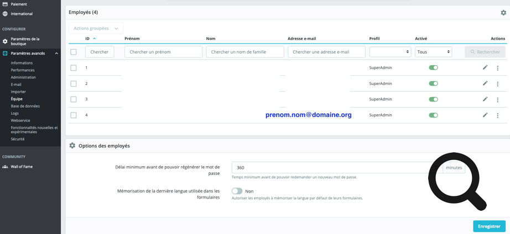
Task: Enable language memorization toggle
Action: point(237,191)
